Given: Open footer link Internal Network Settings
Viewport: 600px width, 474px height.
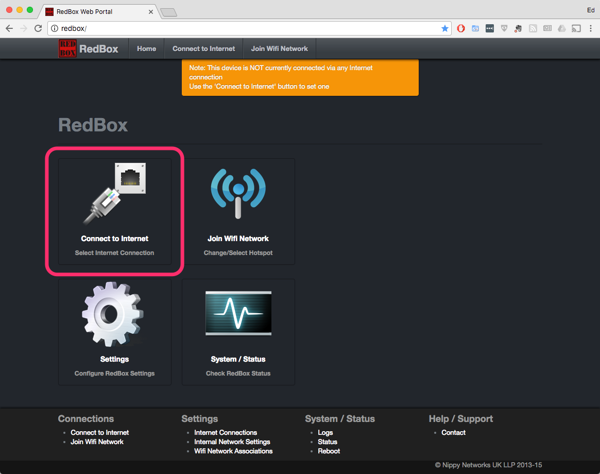Looking at the screenshot, I should 232,442.
